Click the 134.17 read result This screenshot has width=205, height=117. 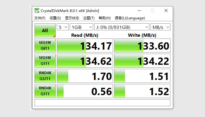[85, 46]
